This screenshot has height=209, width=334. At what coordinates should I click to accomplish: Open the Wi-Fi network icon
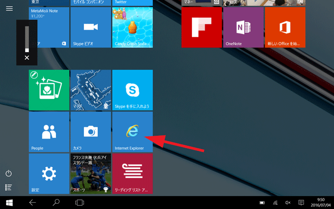(x=275, y=203)
